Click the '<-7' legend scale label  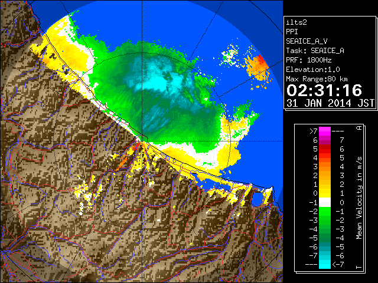338,265
